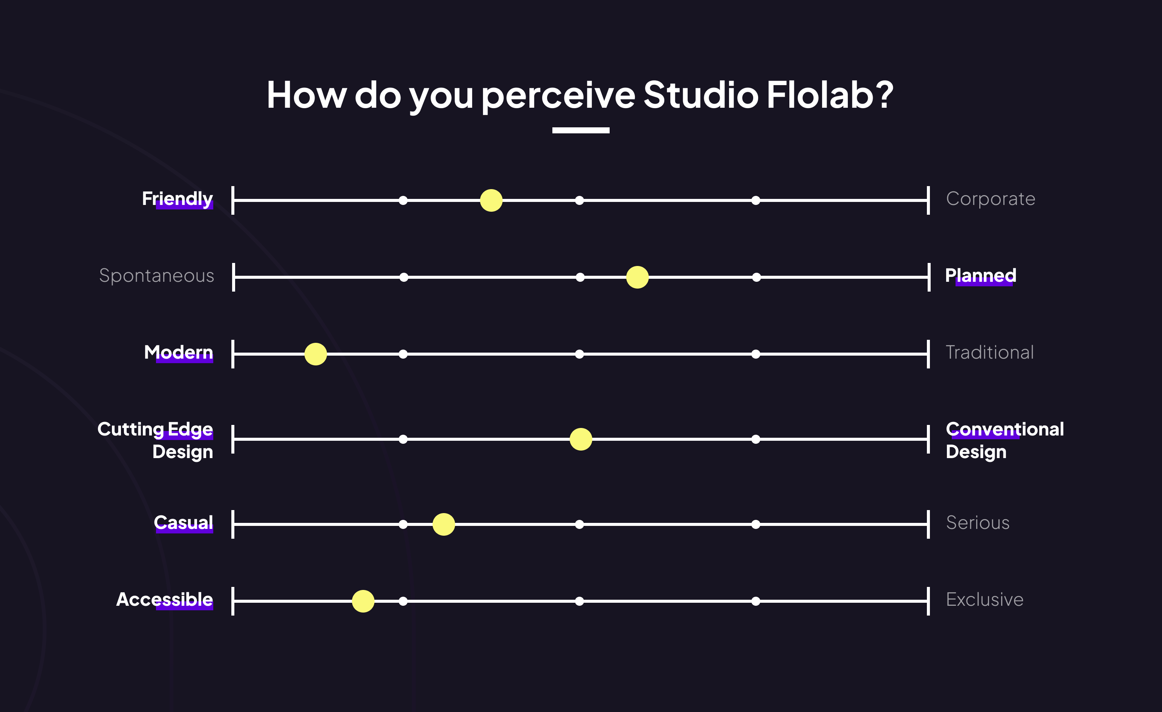Select the highlighted Planned label
Viewport: 1162px width, 712px height.
980,276
